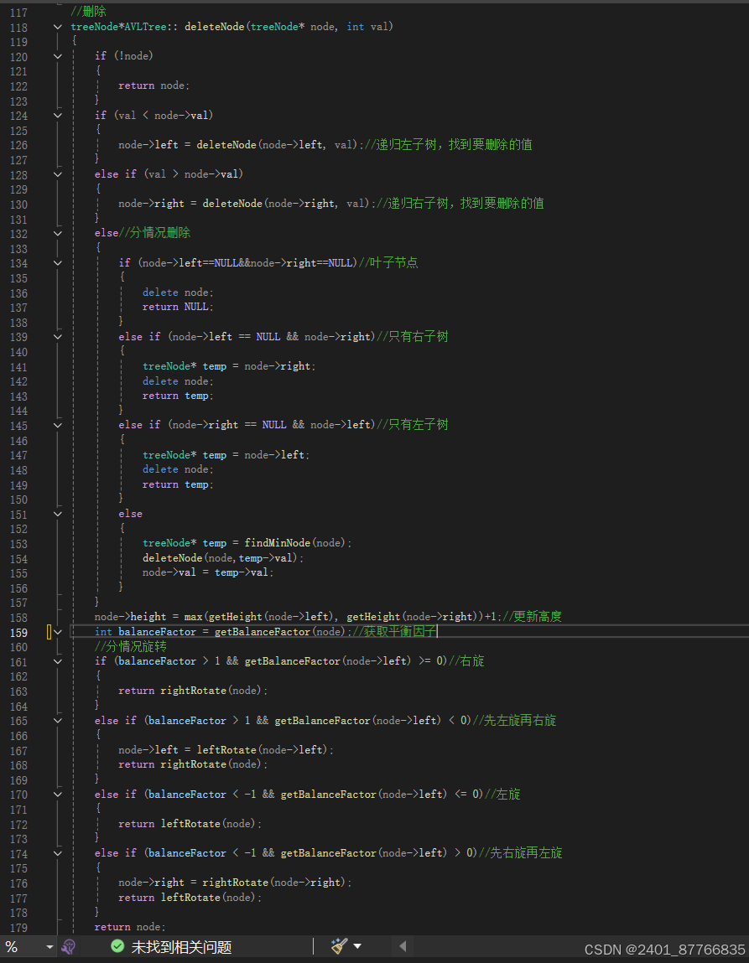Click the purple code health indicator icon
This screenshot has width=749, height=963.
pos(68,945)
